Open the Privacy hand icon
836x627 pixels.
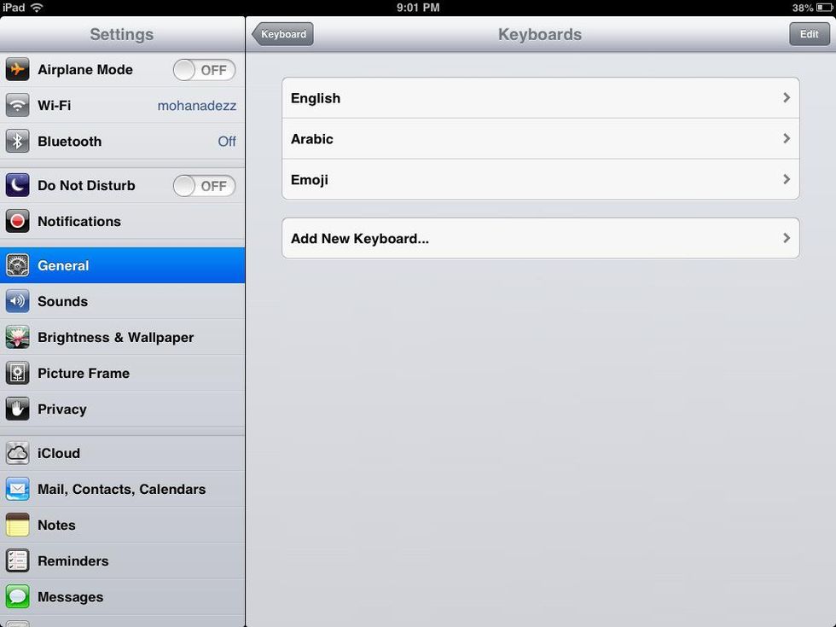coord(17,409)
